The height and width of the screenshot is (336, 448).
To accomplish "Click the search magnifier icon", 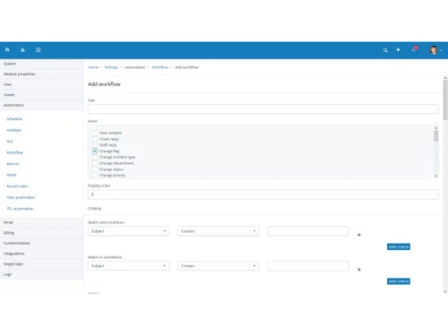I will [x=385, y=50].
